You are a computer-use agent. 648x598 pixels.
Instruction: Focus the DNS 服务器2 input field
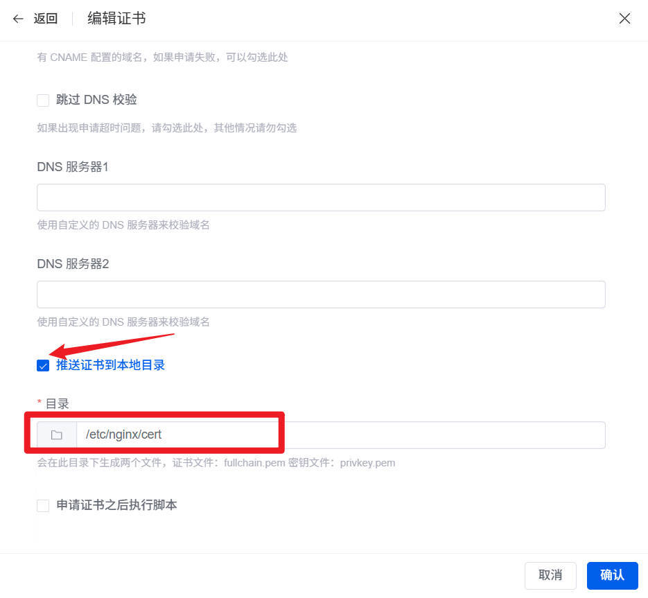[x=321, y=294]
